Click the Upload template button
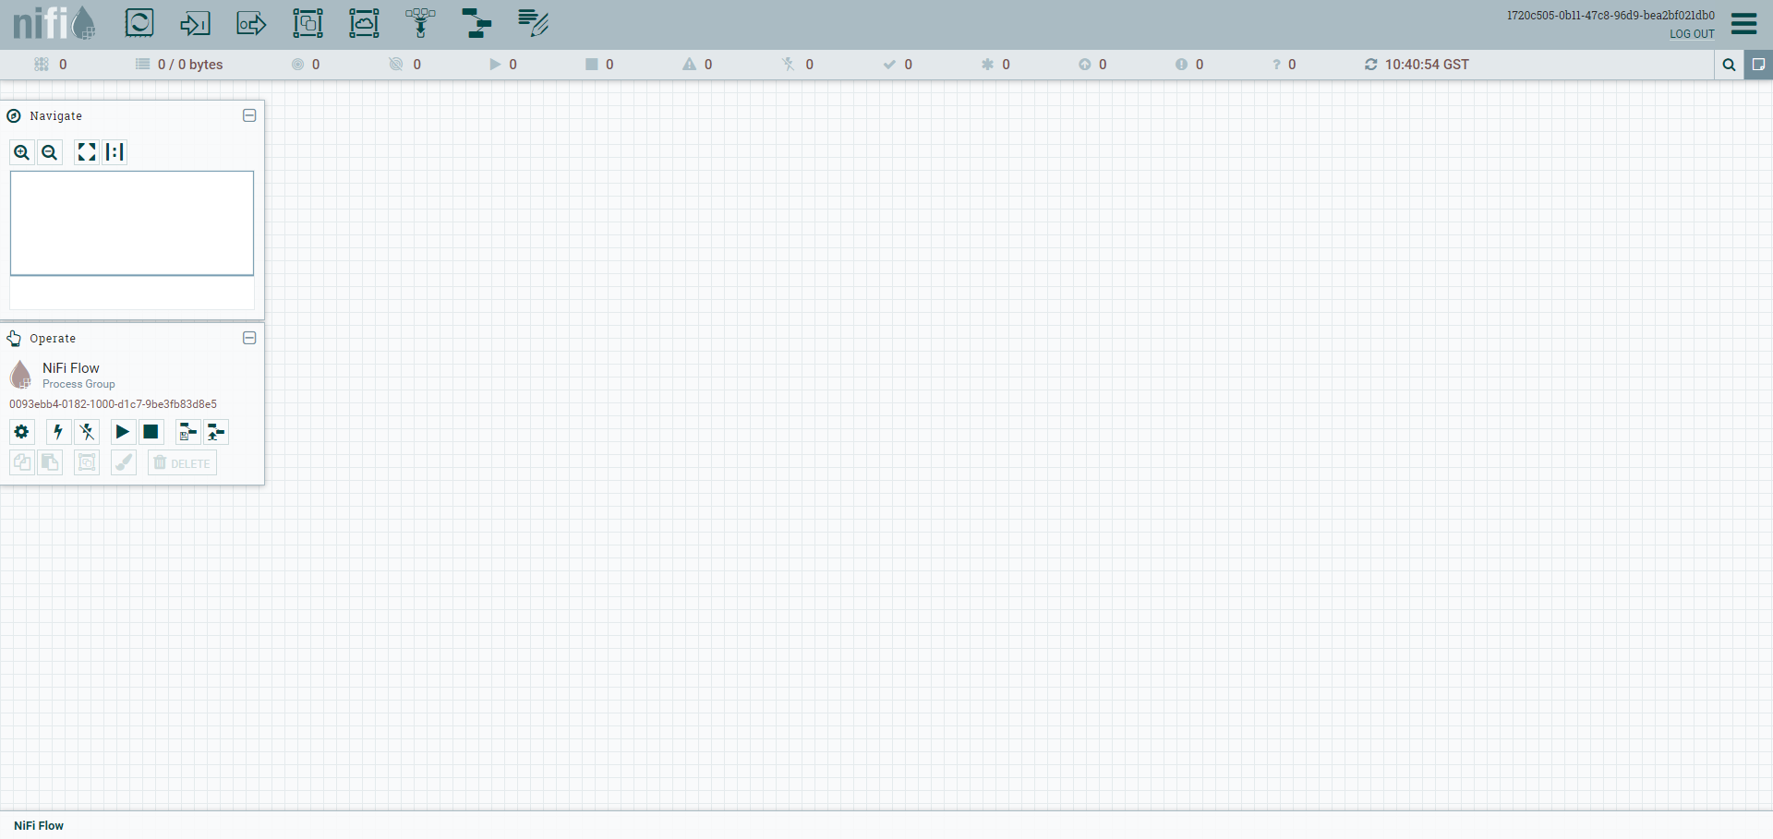Screen dimensions: 1773x839 (x=215, y=432)
